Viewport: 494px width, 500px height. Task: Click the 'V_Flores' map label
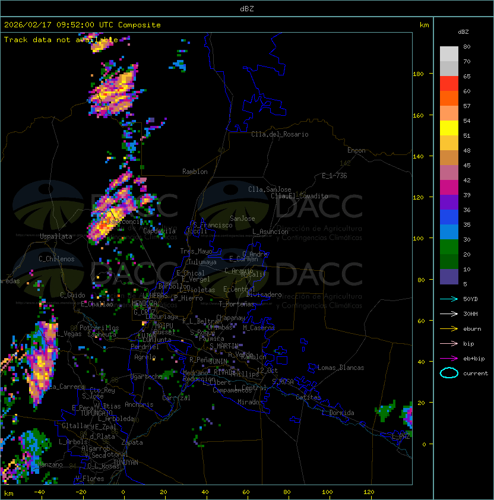tap(90, 479)
